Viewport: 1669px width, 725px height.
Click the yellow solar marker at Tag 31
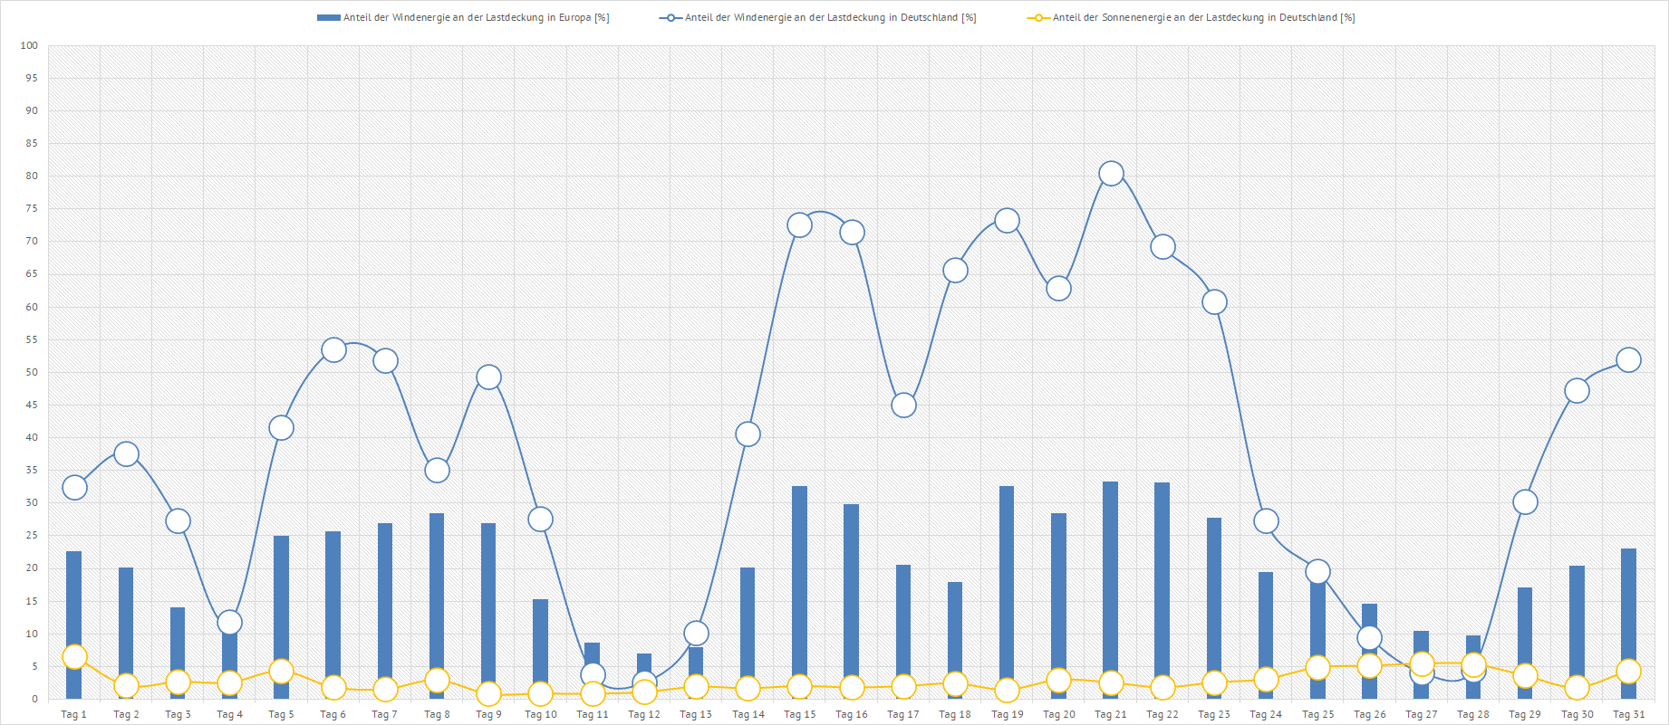coord(1628,672)
